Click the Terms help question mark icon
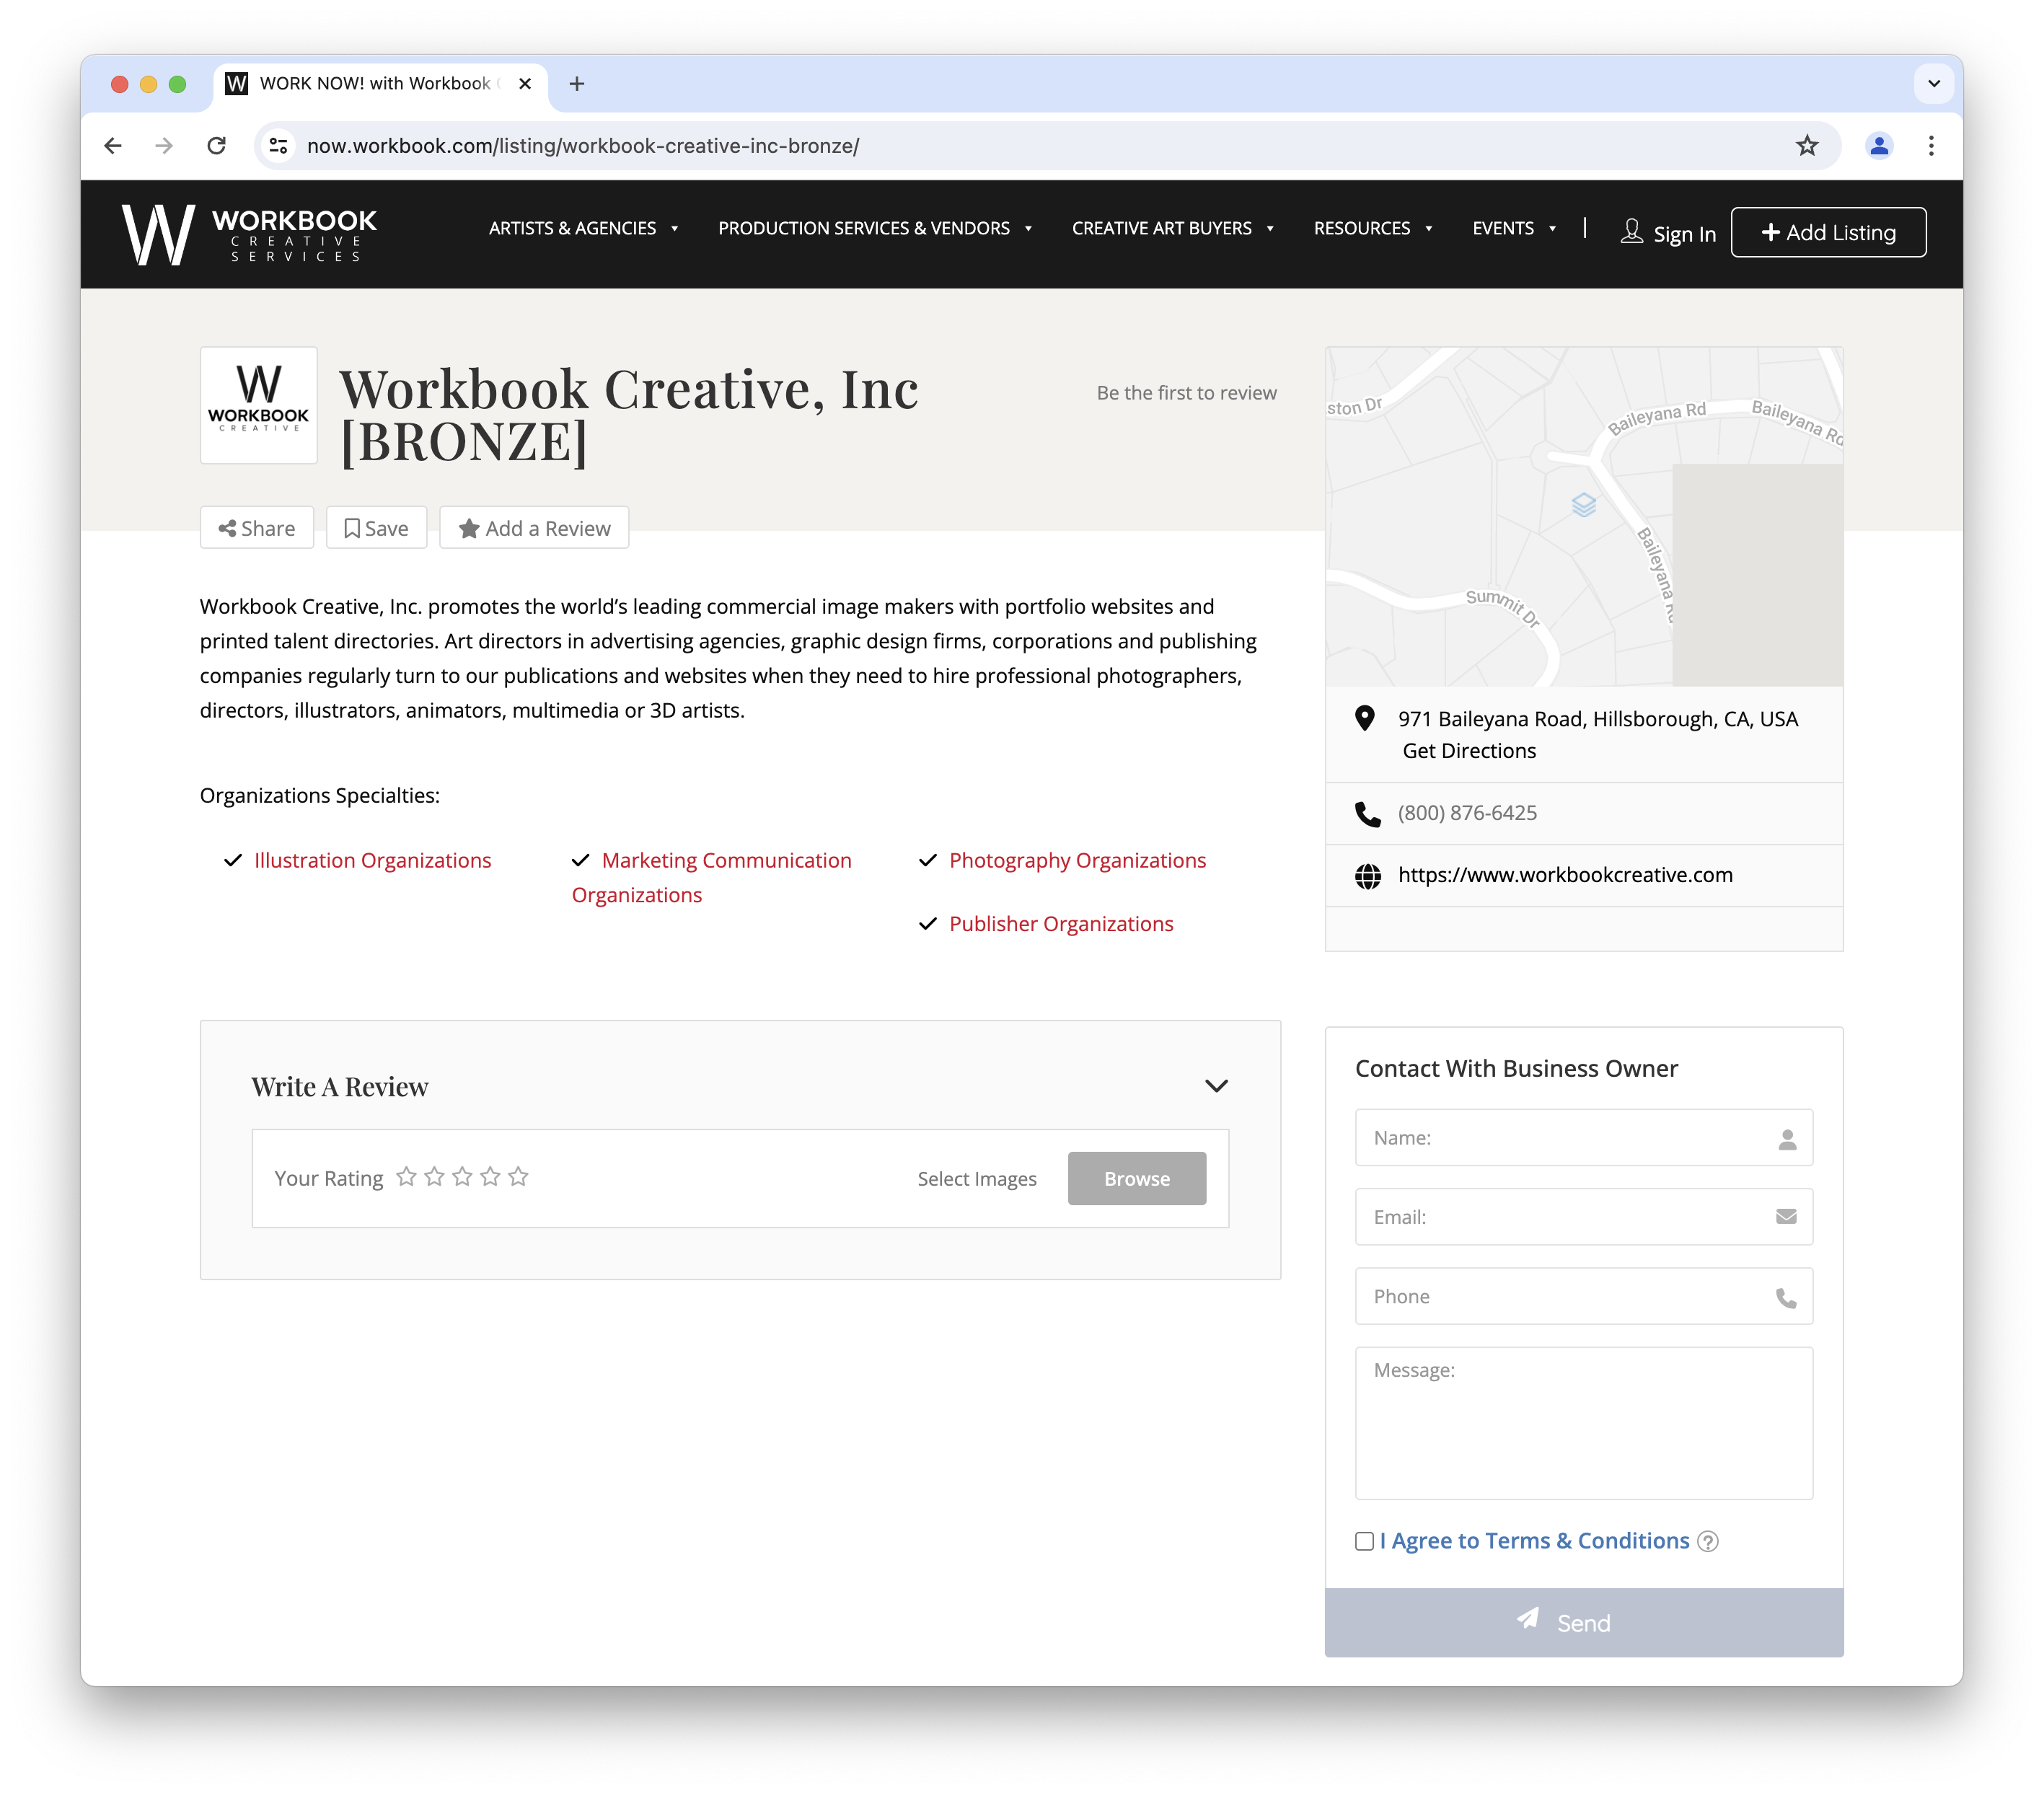Screen dimensions: 2044x1793 [x=1708, y=1542]
